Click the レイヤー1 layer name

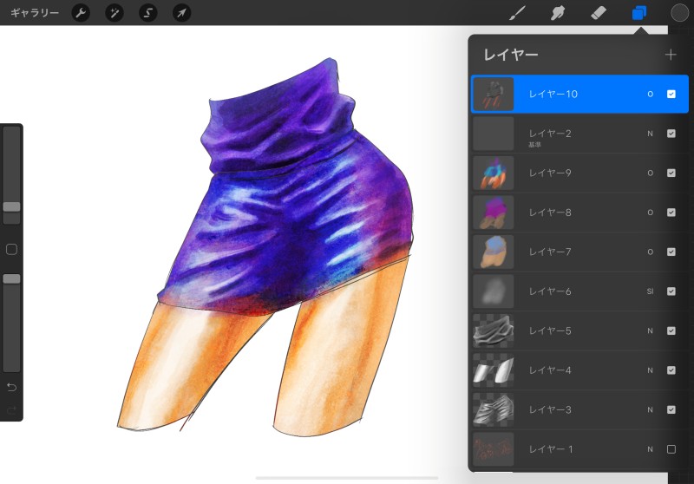[x=551, y=449]
